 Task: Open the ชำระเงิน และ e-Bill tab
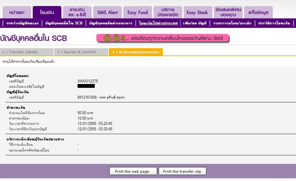(77, 12)
